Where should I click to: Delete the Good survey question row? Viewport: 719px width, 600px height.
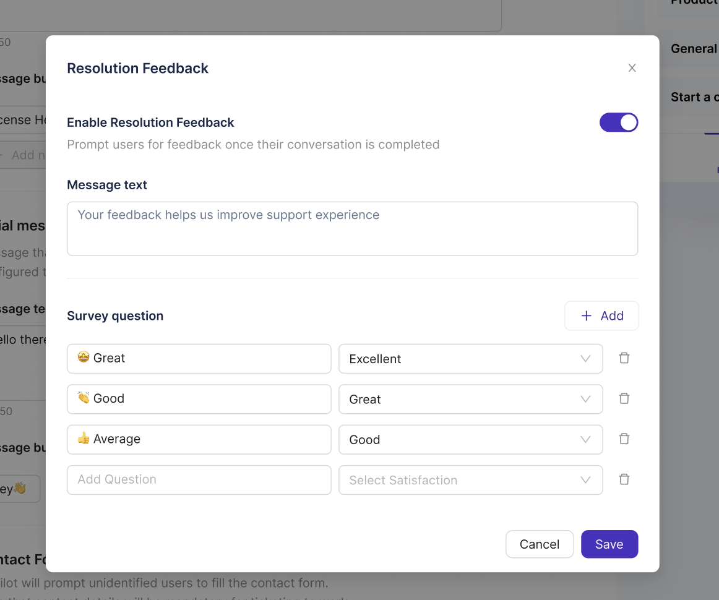624,398
